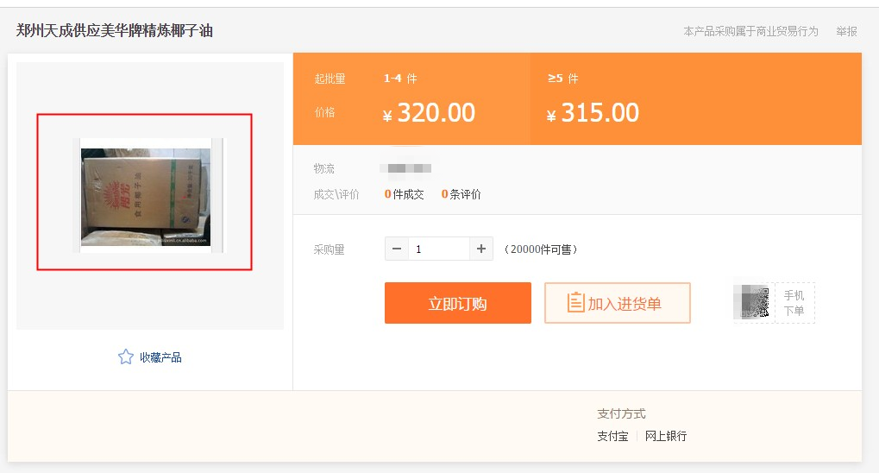Increase purchase quantity with plus button

(x=481, y=249)
